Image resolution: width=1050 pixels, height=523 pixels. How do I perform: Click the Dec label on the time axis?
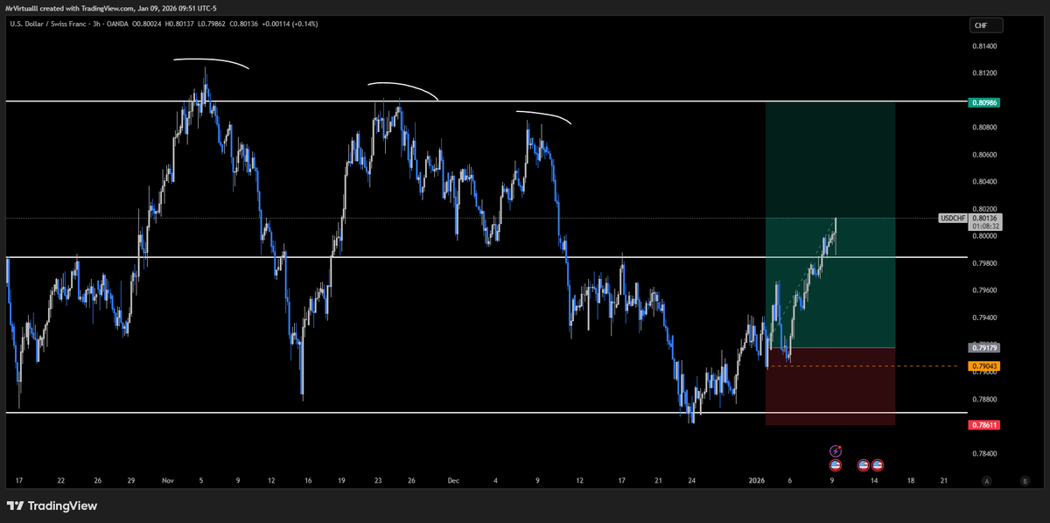[453, 480]
